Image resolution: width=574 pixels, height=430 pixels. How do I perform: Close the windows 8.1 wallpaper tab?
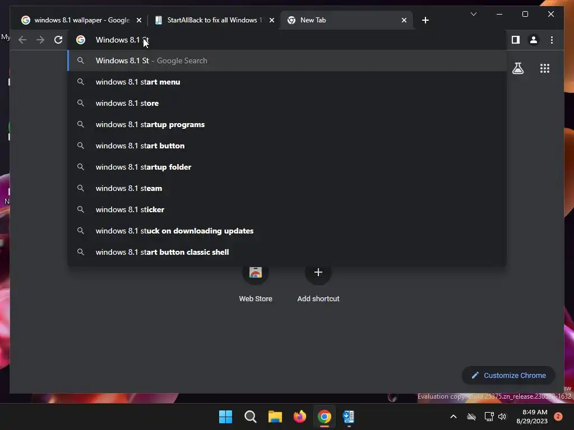(x=139, y=20)
